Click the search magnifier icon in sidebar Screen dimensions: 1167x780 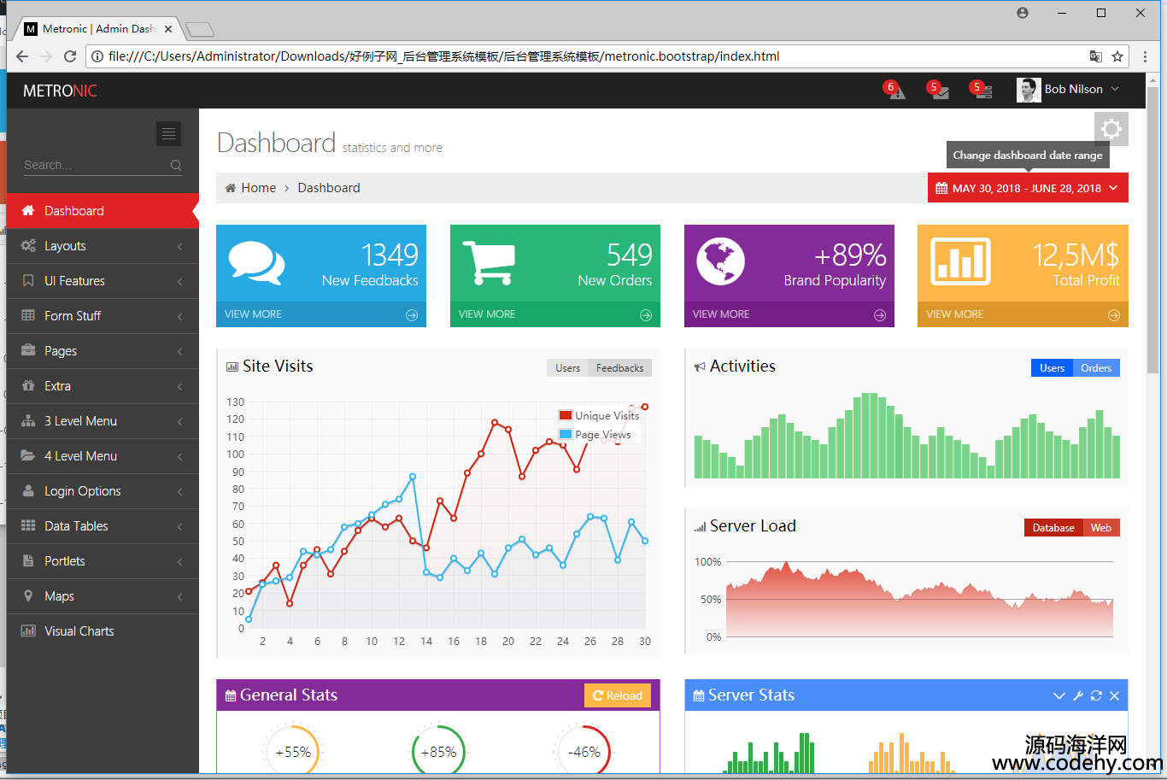176,165
